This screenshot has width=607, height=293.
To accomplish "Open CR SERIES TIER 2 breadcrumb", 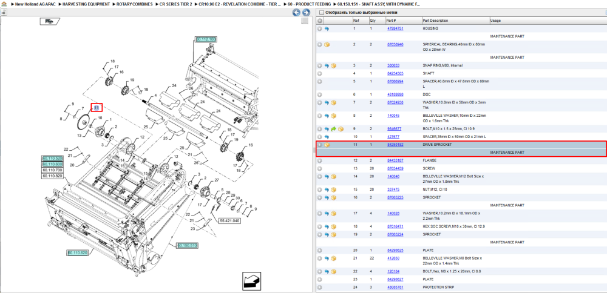I will (x=175, y=4).
